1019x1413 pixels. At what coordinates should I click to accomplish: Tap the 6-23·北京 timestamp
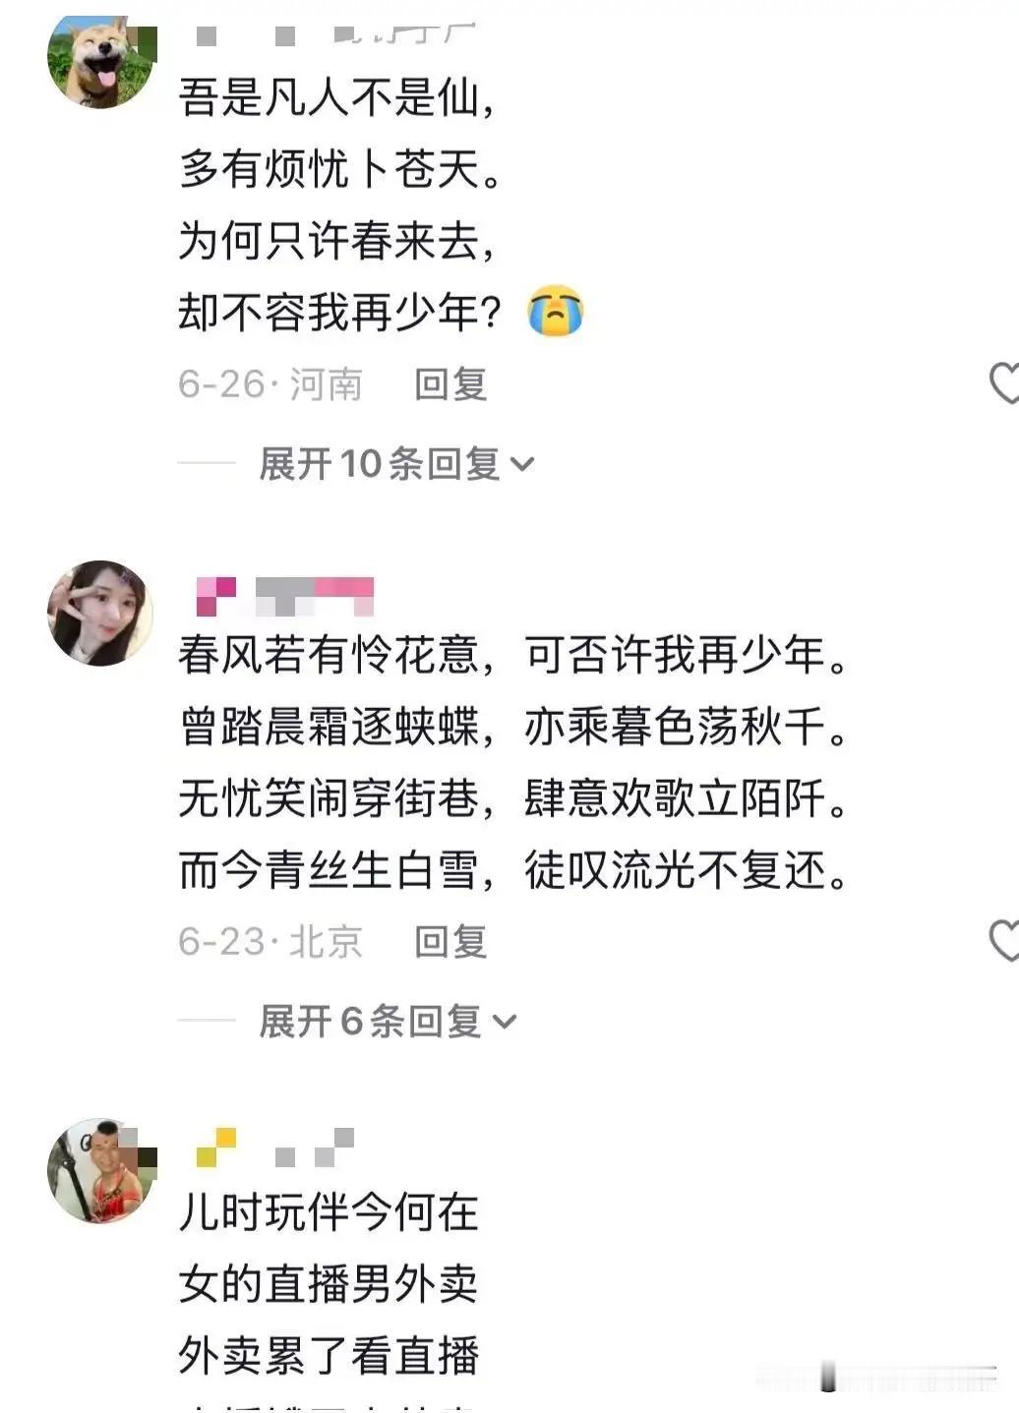click(x=270, y=941)
